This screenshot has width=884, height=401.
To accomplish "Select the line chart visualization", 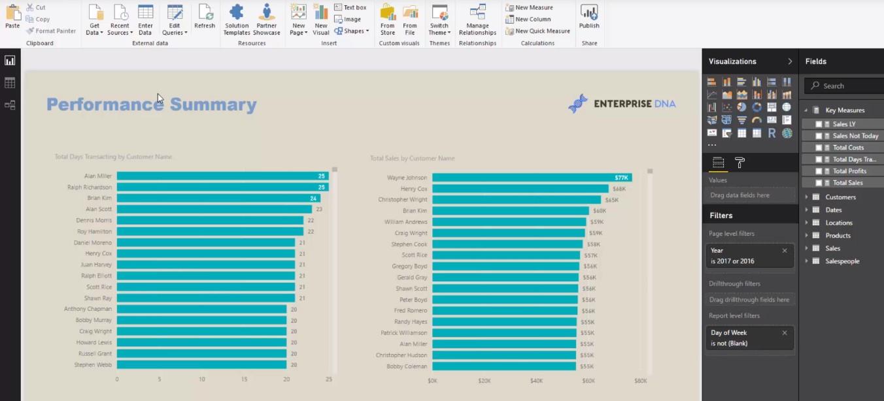I will tap(712, 95).
